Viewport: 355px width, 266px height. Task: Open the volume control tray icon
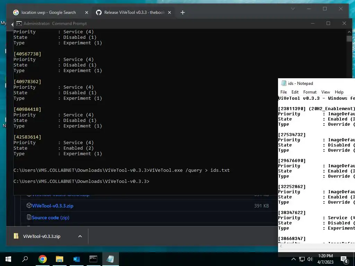tap(310, 259)
